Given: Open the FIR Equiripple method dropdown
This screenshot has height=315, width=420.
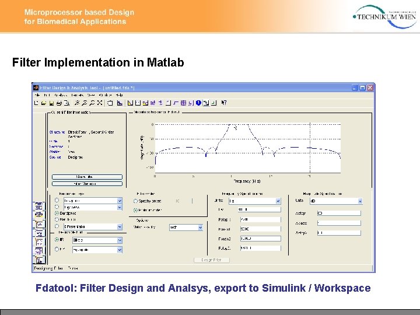Looking at the screenshot, I should pyautogui.click(x=120, y=250).
